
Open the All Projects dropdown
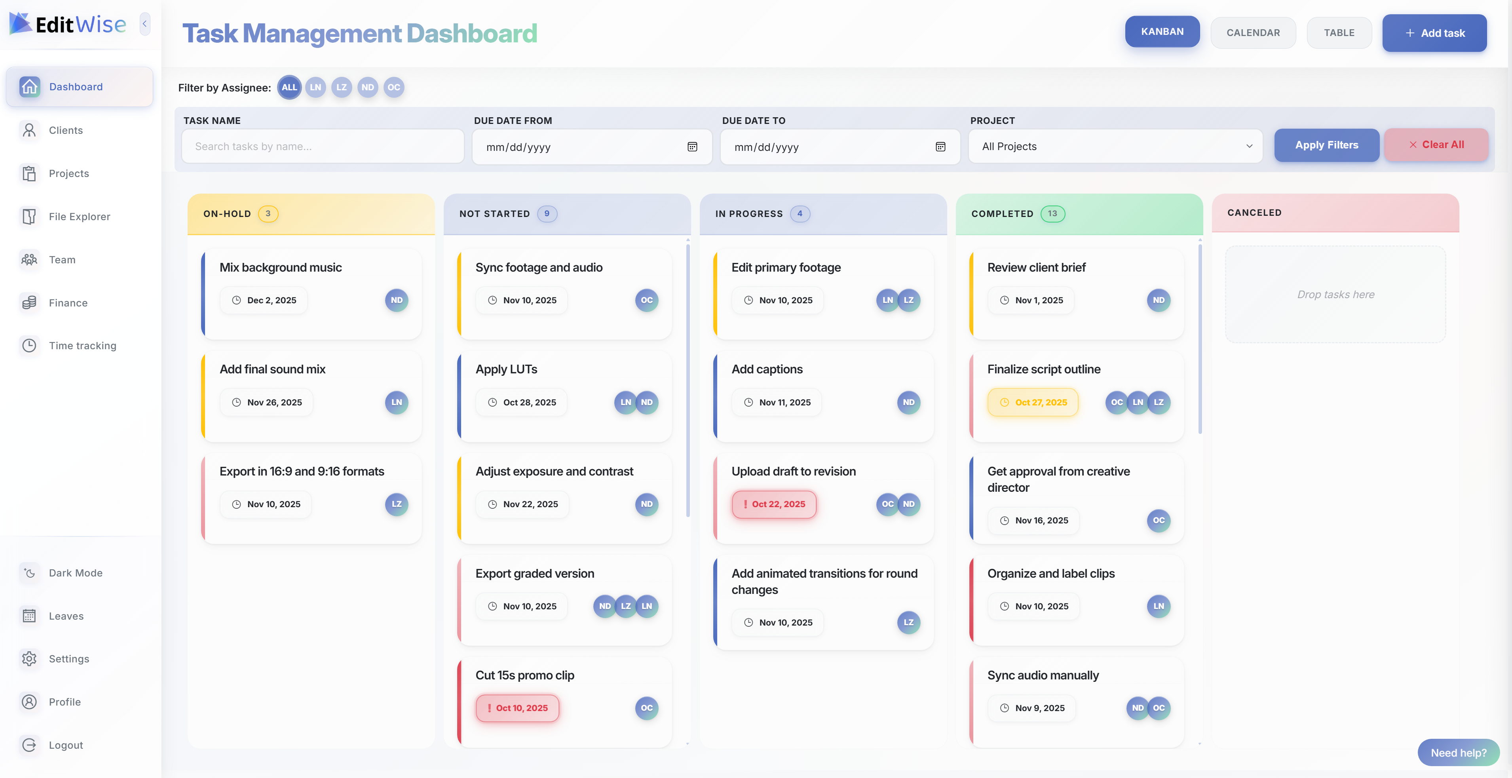point(1115,146)
